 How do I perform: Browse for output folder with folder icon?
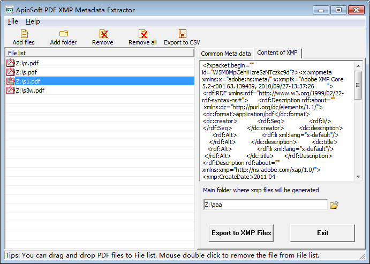point(334,205)
